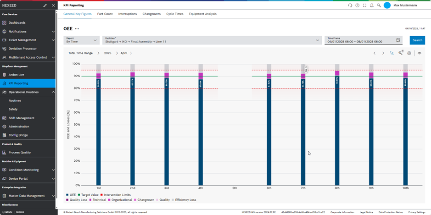The image size is (431, 215).
Task: Open the notifications bell icon
Action: pyautogui.click(x=372, y=6)
